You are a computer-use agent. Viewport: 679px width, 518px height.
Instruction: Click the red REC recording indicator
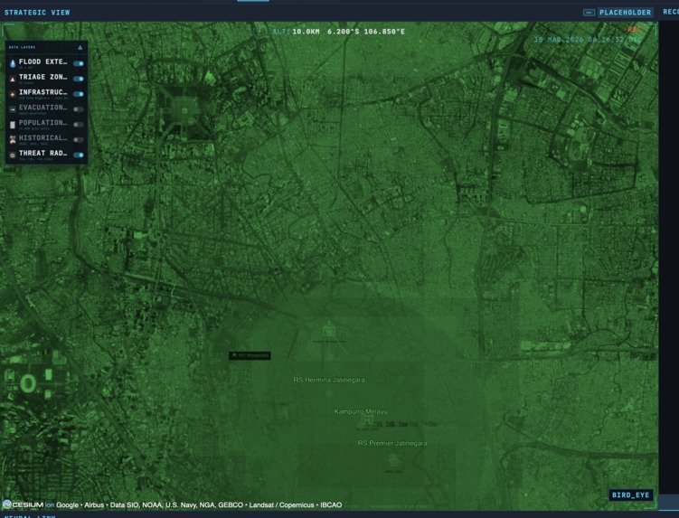[x=635, y=30]
